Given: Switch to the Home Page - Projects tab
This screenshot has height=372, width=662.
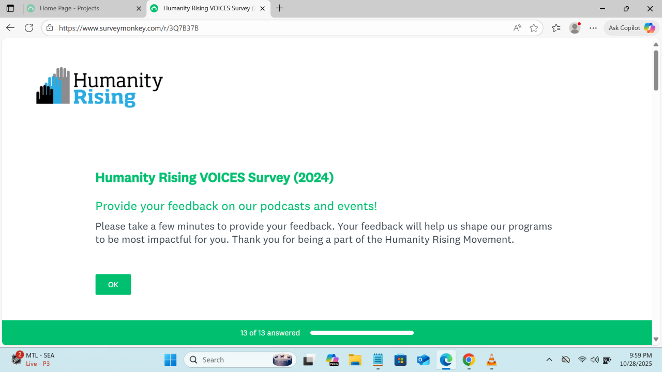Looking at the screenshot, I should point(85,8).
